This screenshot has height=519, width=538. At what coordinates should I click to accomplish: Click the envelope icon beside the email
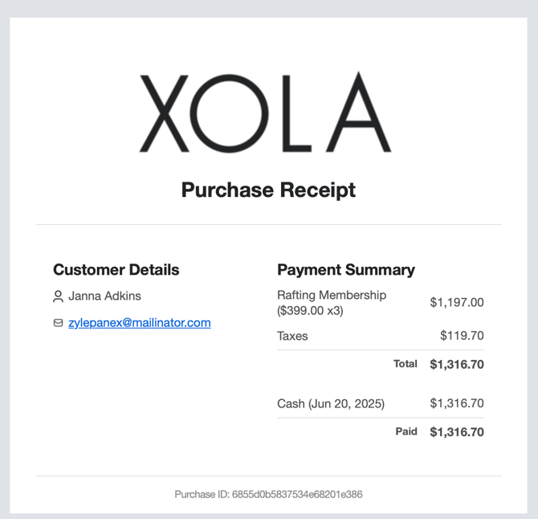click(x=58, y=323)
